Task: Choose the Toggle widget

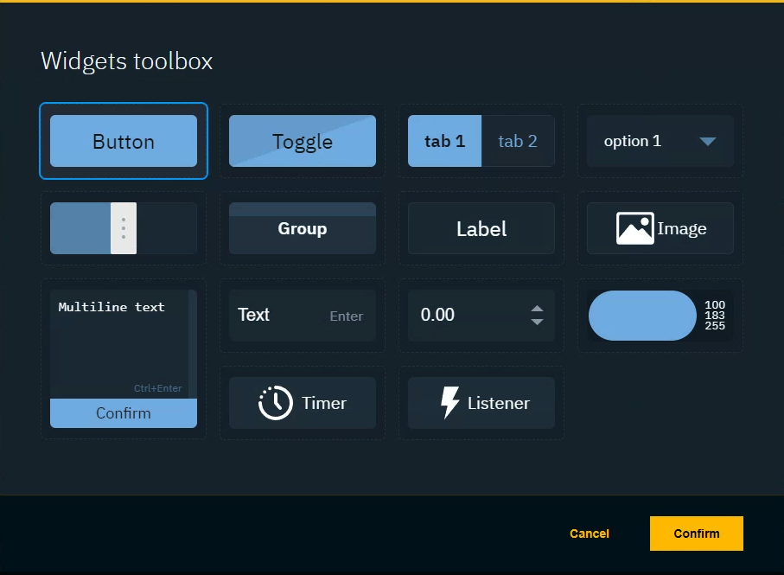Action: click(302, 141)
